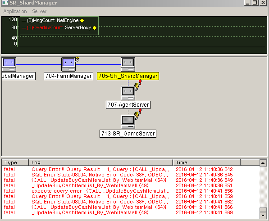The height and width of the screenshot is (221, 269).
Task: Click the red alert marker above GameServer
Action: tap(140, 111)
